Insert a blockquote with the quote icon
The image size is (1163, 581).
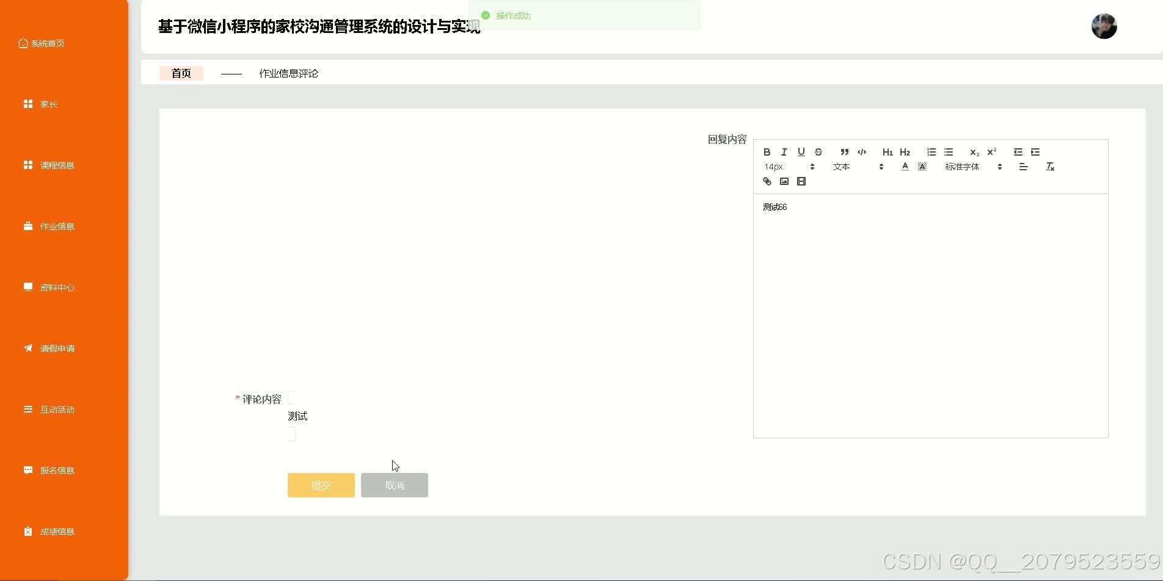point(845,152)
